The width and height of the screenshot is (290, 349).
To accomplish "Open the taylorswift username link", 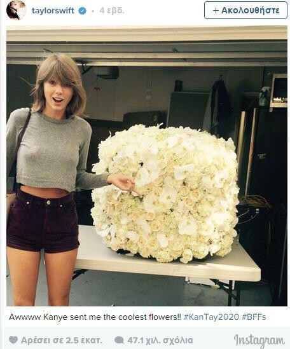I will pos(53,10).
